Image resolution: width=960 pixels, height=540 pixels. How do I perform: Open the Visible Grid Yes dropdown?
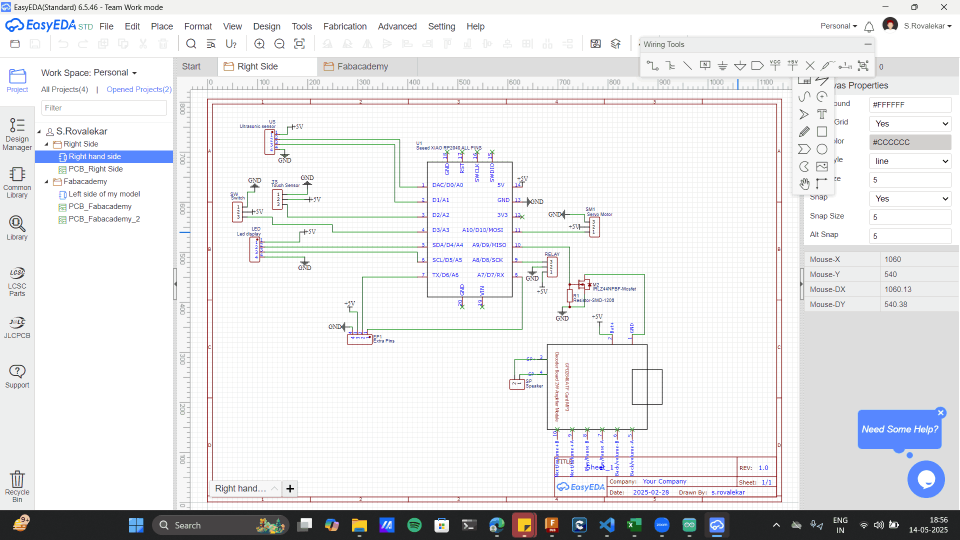[910, 123]
